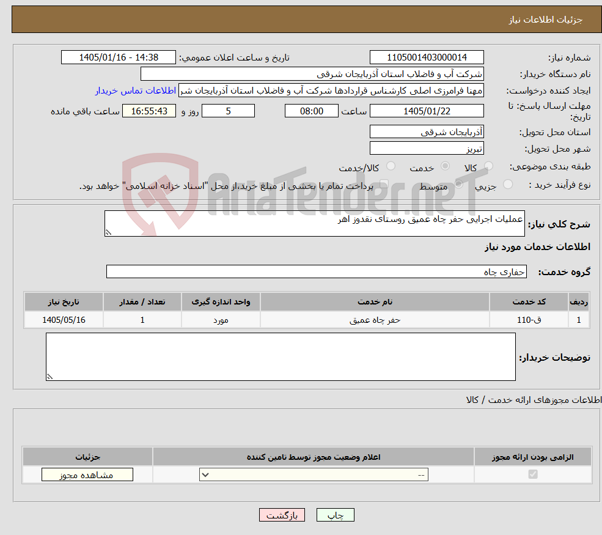The width and height of the screenshot is (602, 535).
Task: Click the delivery city field تبریز
Action: pos(427,148)
